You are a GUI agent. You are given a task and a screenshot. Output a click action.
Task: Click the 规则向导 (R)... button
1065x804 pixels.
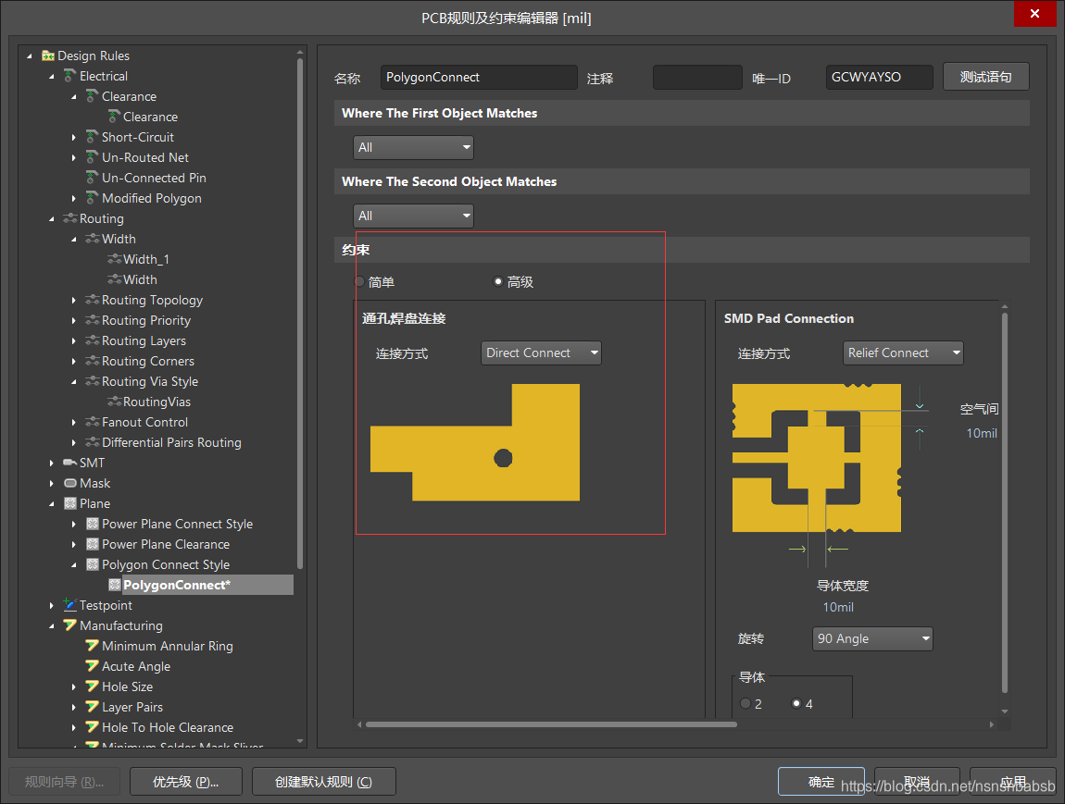[x=65, y=782]
